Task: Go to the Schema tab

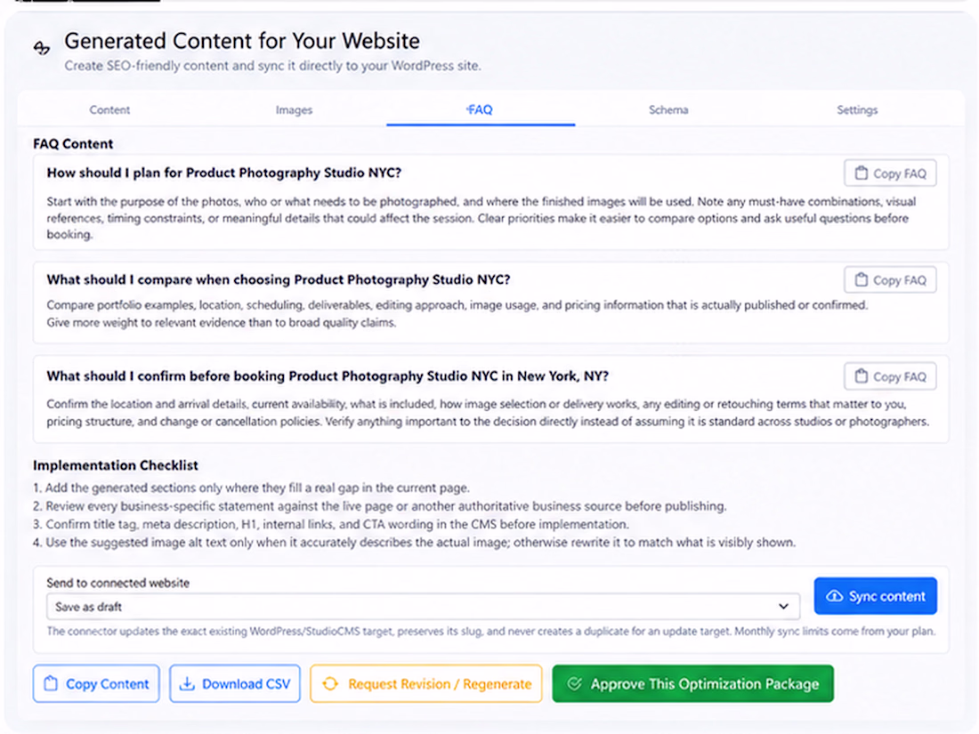Action: (x=668, y=109)
